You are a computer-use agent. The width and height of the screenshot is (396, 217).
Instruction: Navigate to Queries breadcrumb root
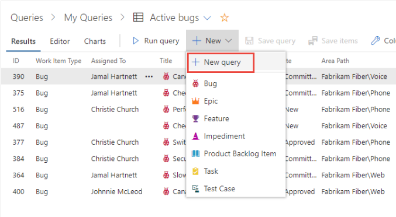(27, 17)
